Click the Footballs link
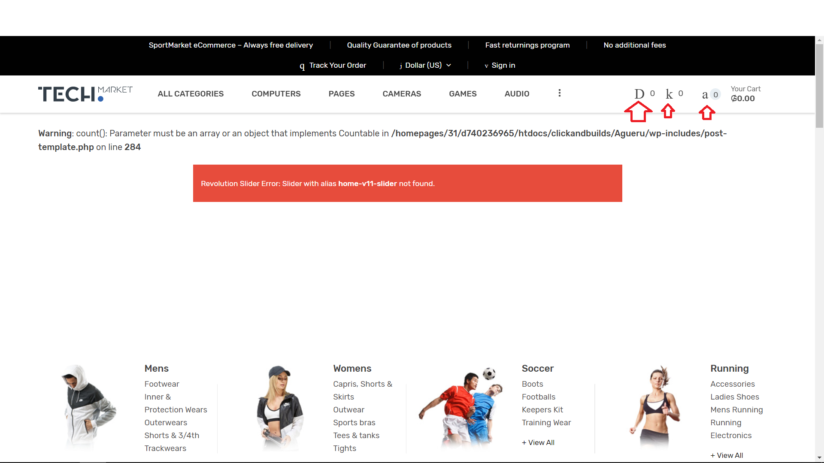 tap(538, 397)
